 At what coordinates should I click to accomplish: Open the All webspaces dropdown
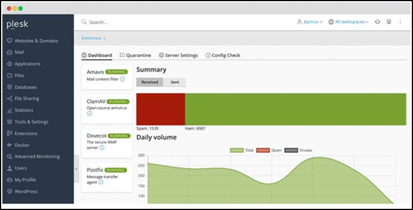[x=348, y=22]
